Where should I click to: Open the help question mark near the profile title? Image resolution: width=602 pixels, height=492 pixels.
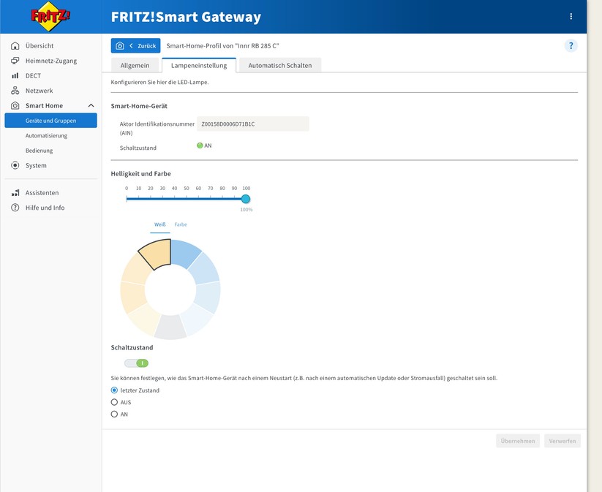[571, 45]
